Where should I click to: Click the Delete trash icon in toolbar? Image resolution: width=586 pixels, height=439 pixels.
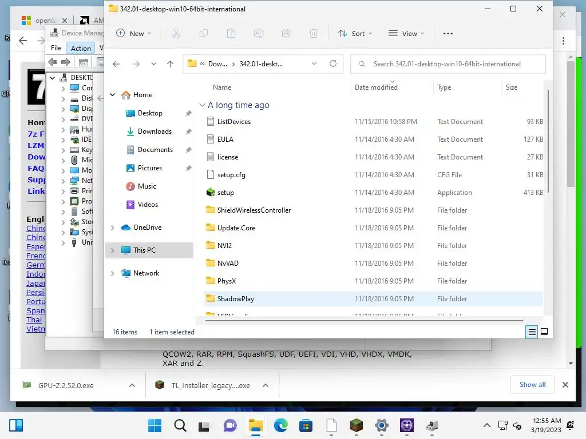(x=314, y=34)
